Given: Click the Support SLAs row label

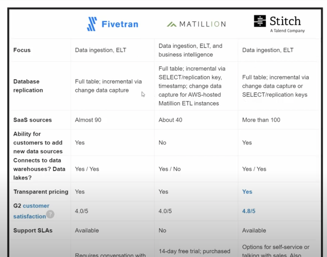Looking at the screenshot, I should pos(33,230).
